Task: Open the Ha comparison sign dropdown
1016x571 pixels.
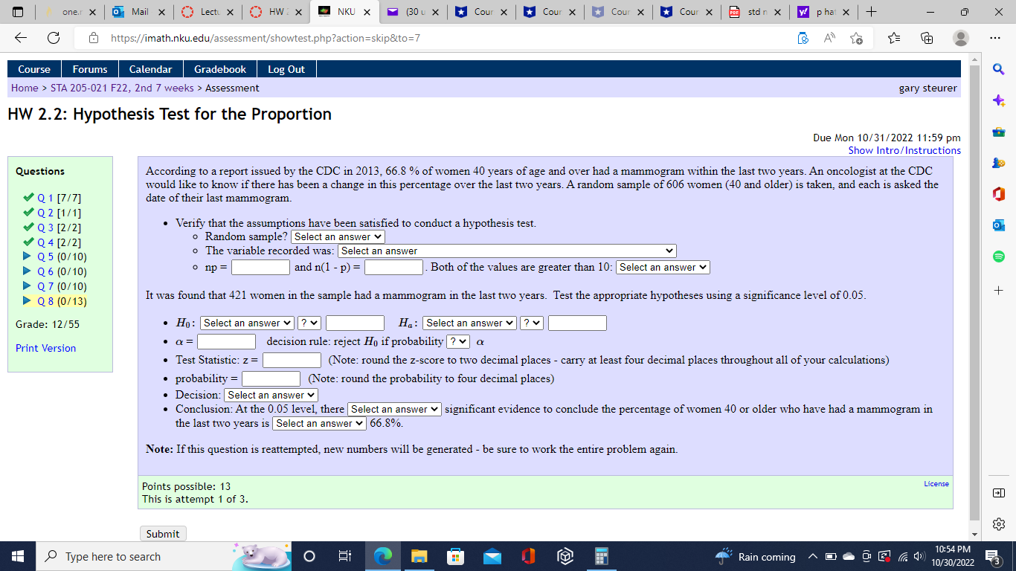Action: (x=532, y=323)
